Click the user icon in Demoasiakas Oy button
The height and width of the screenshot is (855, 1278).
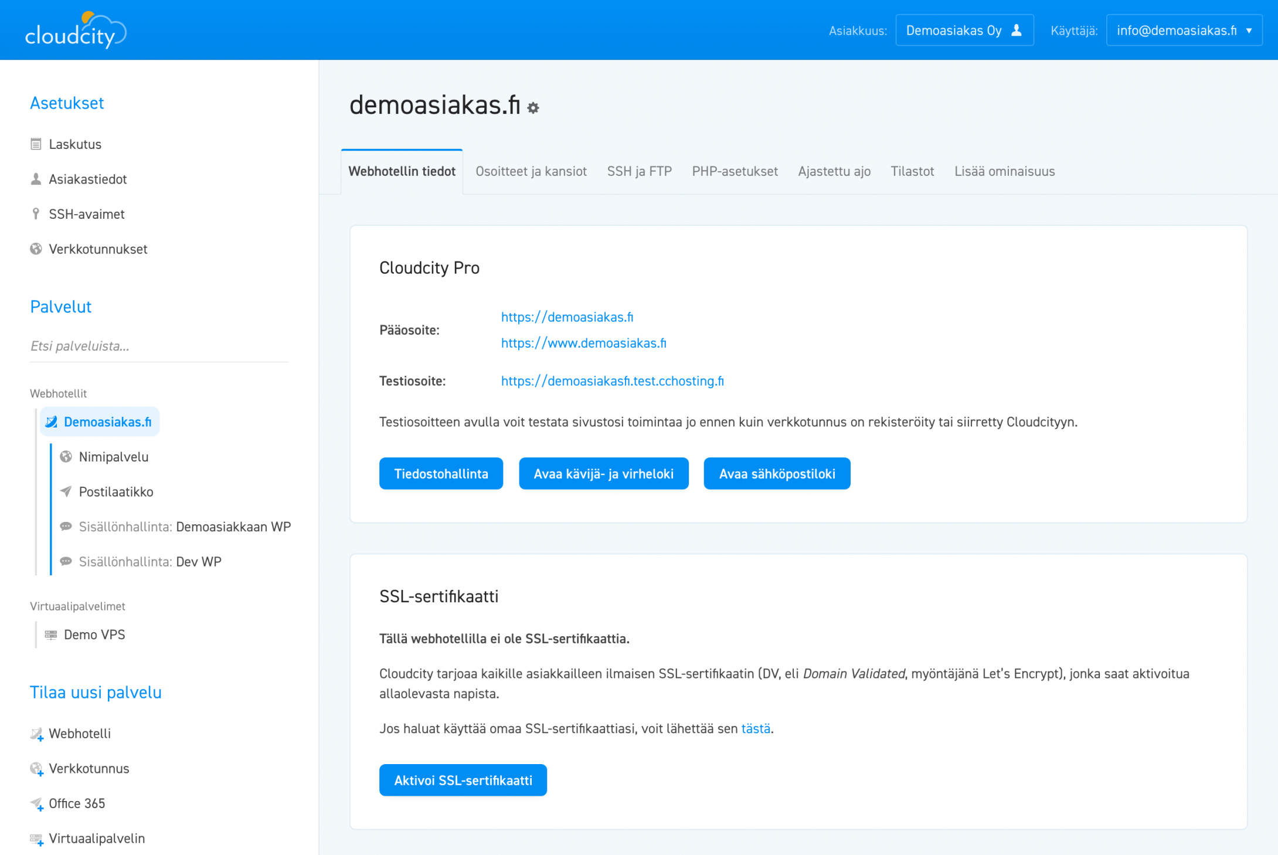point(1017,30)
